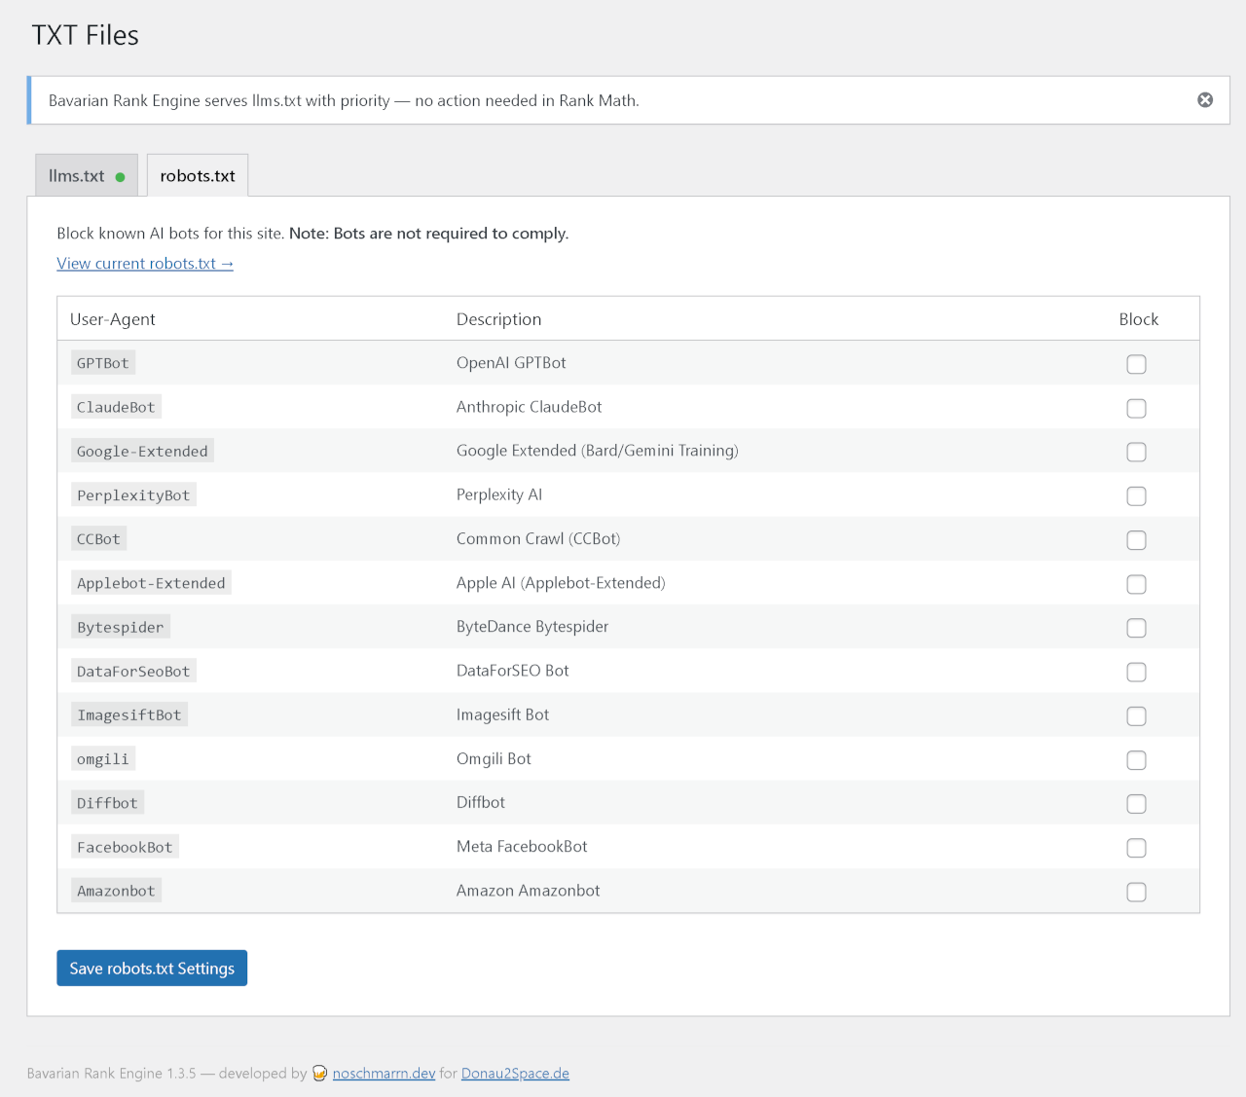
Task: Block Amazon Amazonbot via its checkbox
Action: coord(1136,892)
